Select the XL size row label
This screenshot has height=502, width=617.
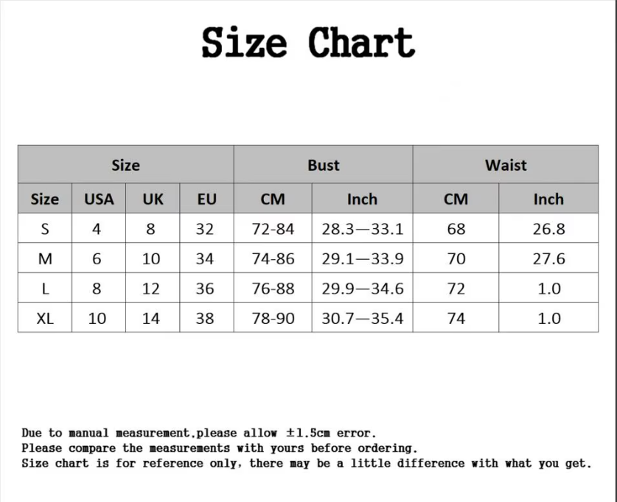pos(45,318)
